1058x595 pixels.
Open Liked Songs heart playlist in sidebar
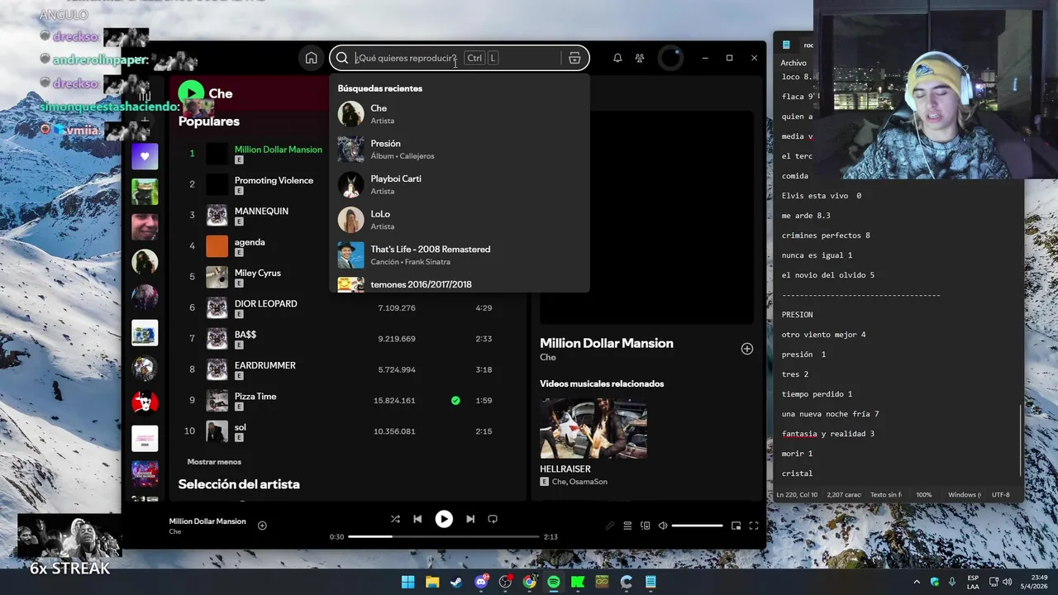[x=145, y=156]
